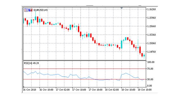Click the last teal candle on the chart
182x102 pixels.
click(x=144, y=56)
